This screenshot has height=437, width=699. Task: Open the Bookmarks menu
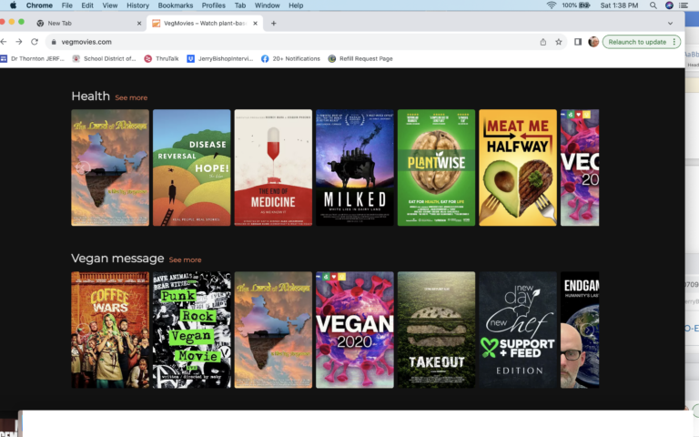coord(175,5)
